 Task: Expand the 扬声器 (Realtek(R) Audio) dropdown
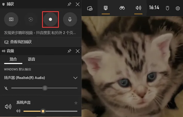[75, 78]
